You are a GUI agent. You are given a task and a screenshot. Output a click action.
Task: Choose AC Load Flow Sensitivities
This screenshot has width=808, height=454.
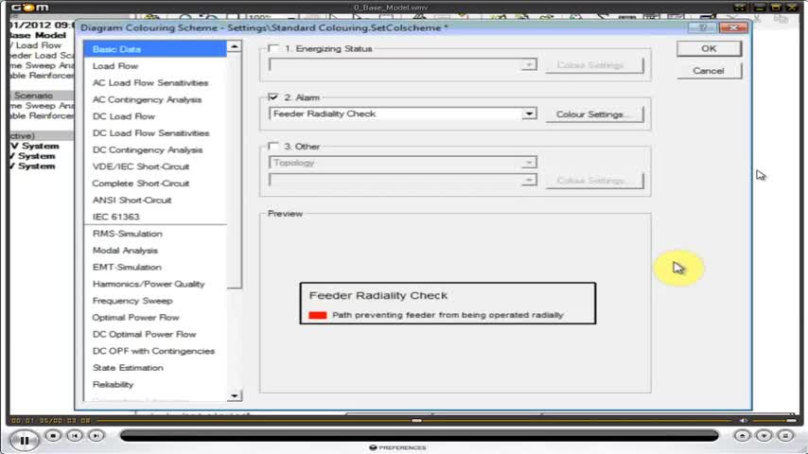tap(150, 82)
